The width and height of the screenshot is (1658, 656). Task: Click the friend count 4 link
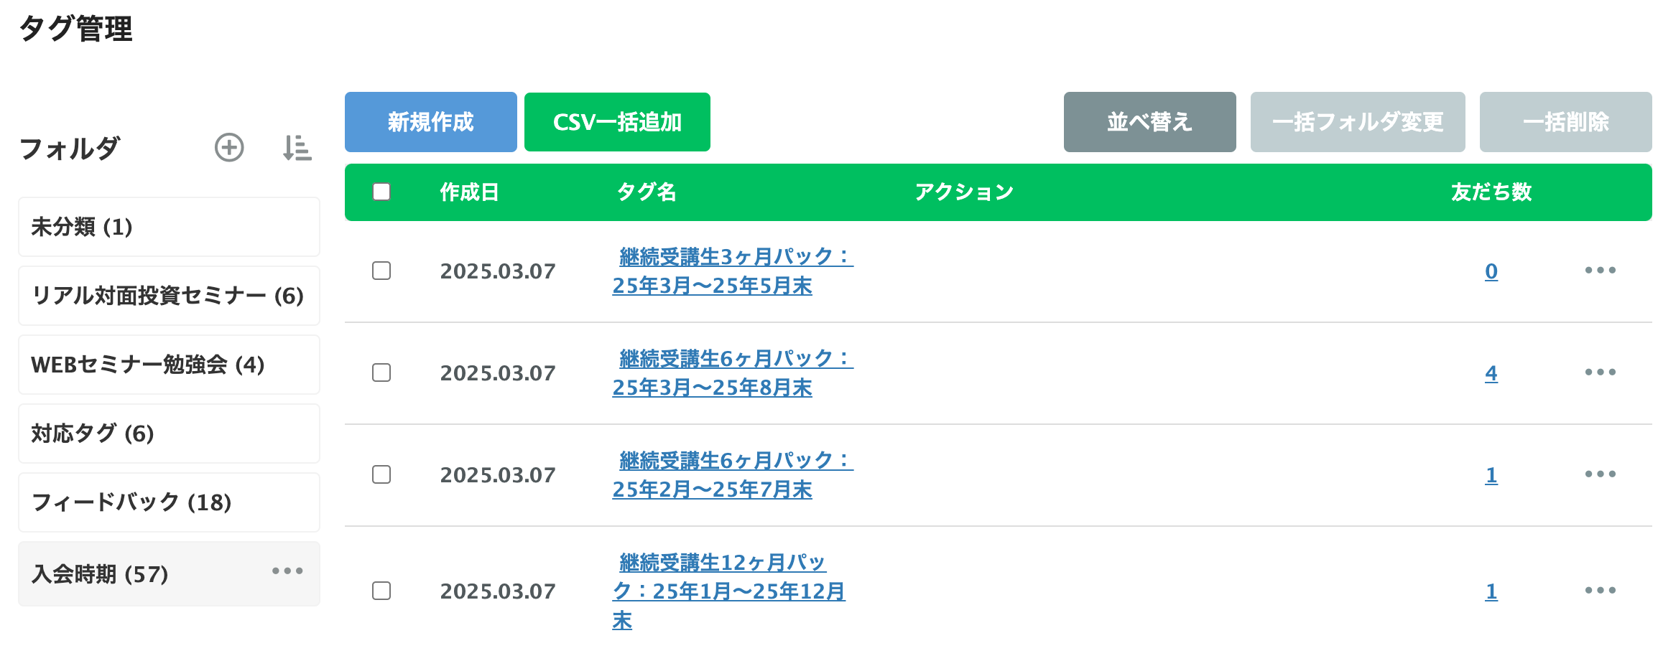pyautogui.click(x=1491, y=373)
